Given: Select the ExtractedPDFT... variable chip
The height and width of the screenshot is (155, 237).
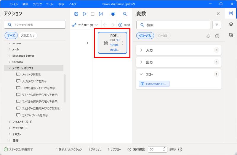Looking at the screenshot, I should pyautogui.click(x=154, y=84).
